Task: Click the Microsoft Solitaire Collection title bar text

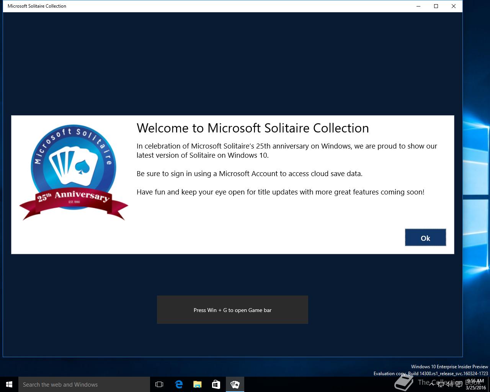Action: pyautogui.click(x=37, y=6)
